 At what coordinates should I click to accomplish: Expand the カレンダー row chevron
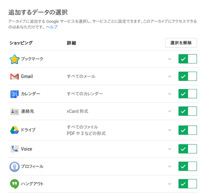pyautogui.click(x=169, y=94)
